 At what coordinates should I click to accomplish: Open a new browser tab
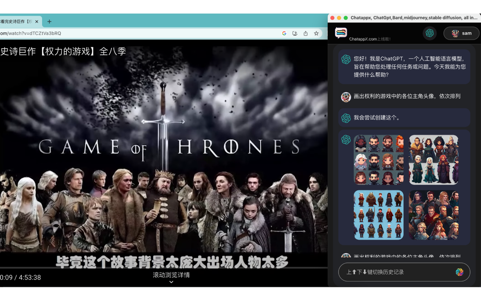tap(49, 21)
